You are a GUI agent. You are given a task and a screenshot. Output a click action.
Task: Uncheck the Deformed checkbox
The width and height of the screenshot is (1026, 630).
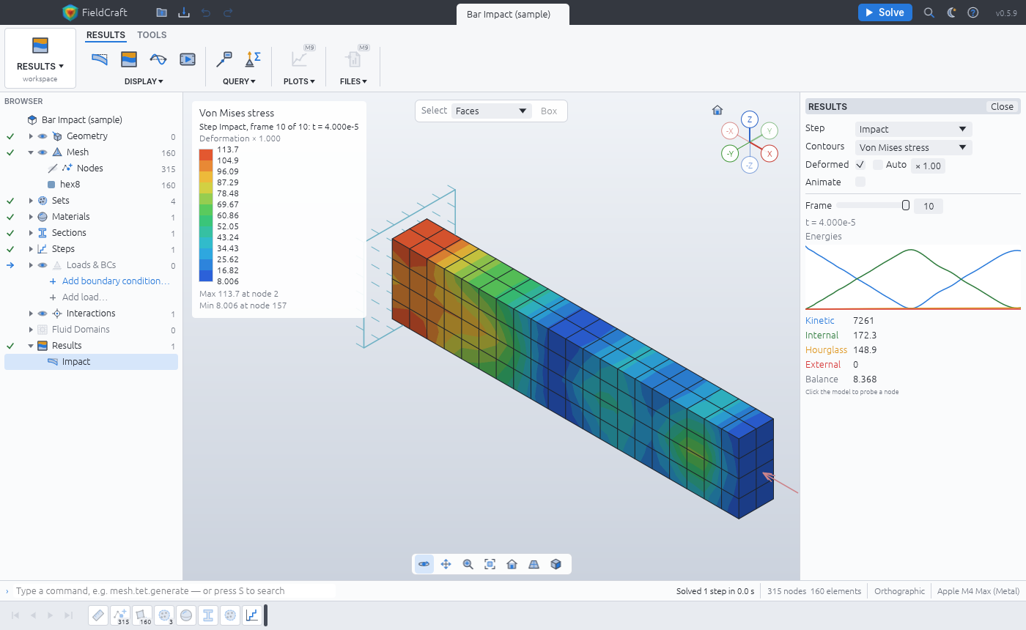click(x=860, y=165)
